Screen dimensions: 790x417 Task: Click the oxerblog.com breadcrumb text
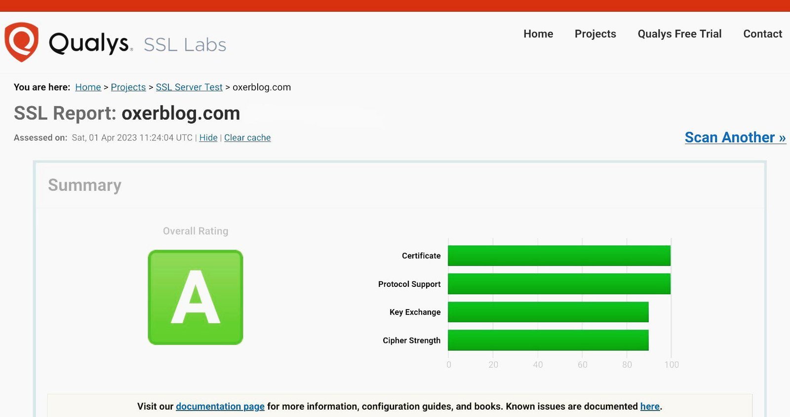click(x=262, y=87)
